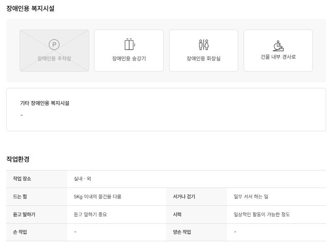Click the 작업환경 section heading
This screenshot has width=334, height=250.
pos(18,159)
